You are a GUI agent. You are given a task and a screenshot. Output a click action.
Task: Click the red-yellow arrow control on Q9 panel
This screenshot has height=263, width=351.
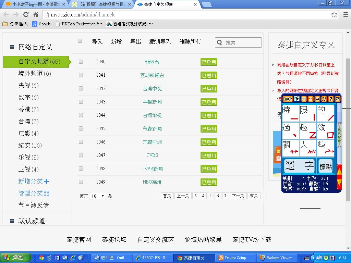tap(339, 177)
